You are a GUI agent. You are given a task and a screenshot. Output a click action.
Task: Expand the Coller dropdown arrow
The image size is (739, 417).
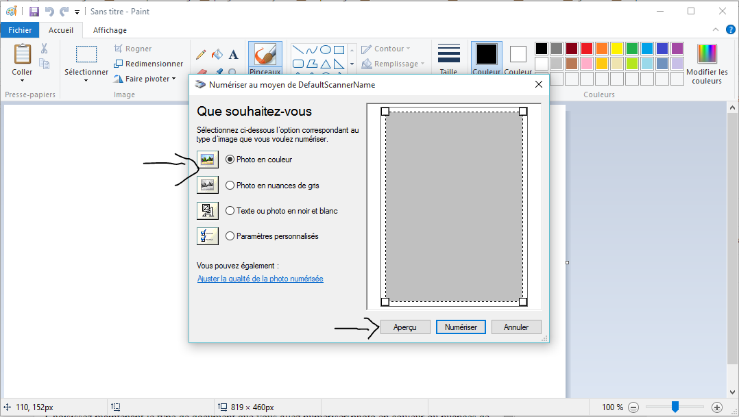(22, 81)
